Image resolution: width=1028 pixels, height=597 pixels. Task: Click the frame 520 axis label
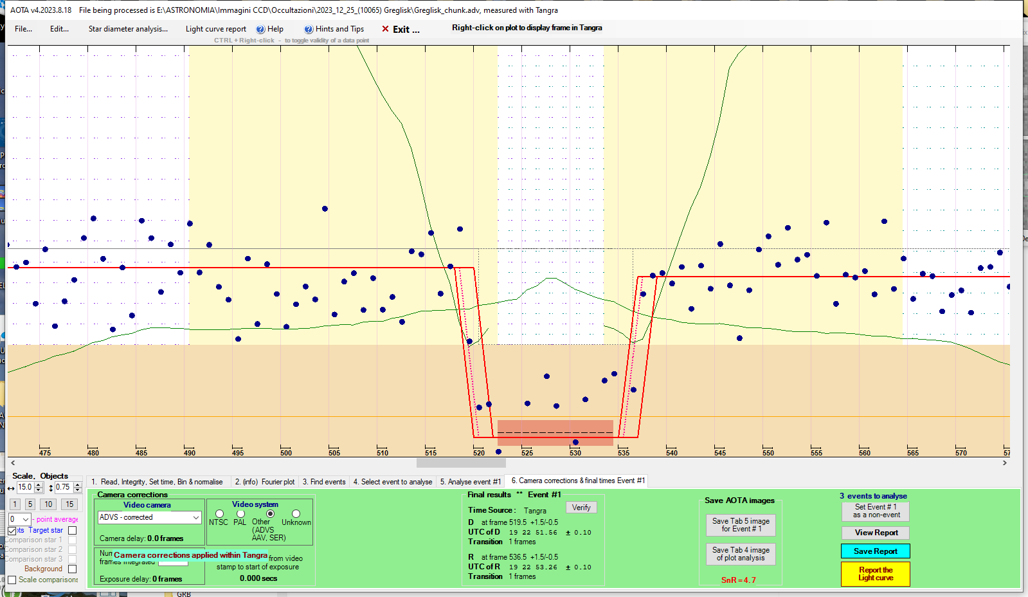pos(479,453)
